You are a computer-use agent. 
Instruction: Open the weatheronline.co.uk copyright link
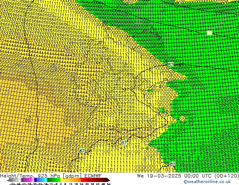click(207, 182)
